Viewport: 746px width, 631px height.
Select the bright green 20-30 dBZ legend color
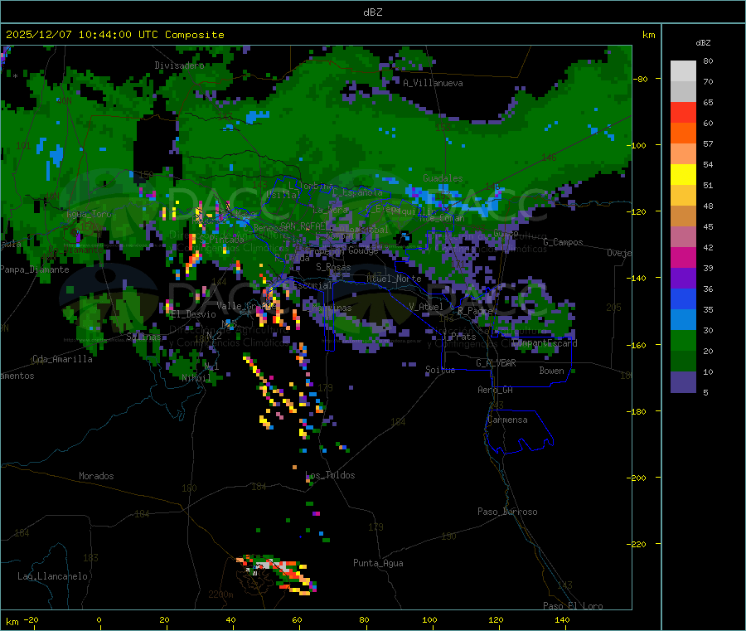point(683,340)
